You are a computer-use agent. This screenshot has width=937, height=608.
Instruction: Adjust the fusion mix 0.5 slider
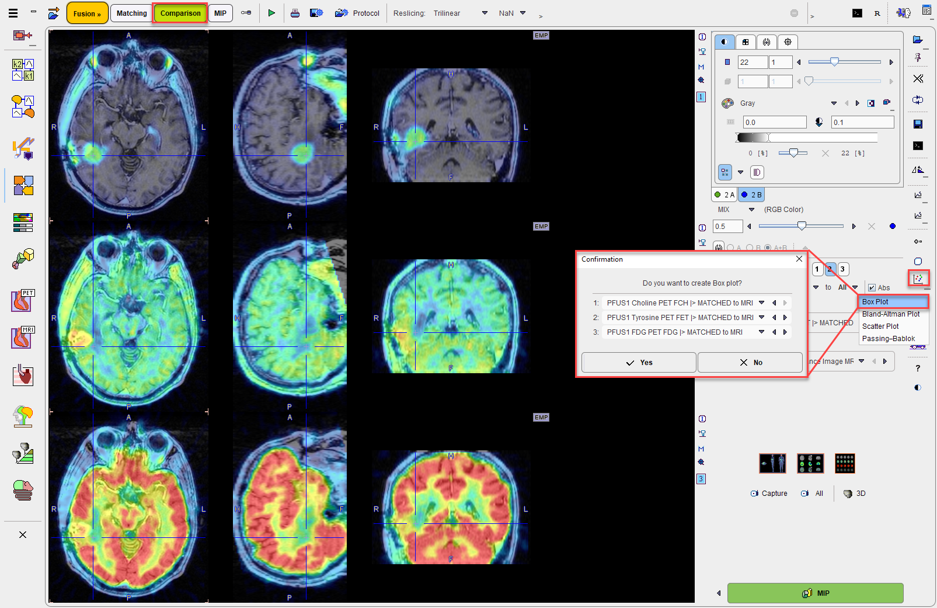(801, 226)
